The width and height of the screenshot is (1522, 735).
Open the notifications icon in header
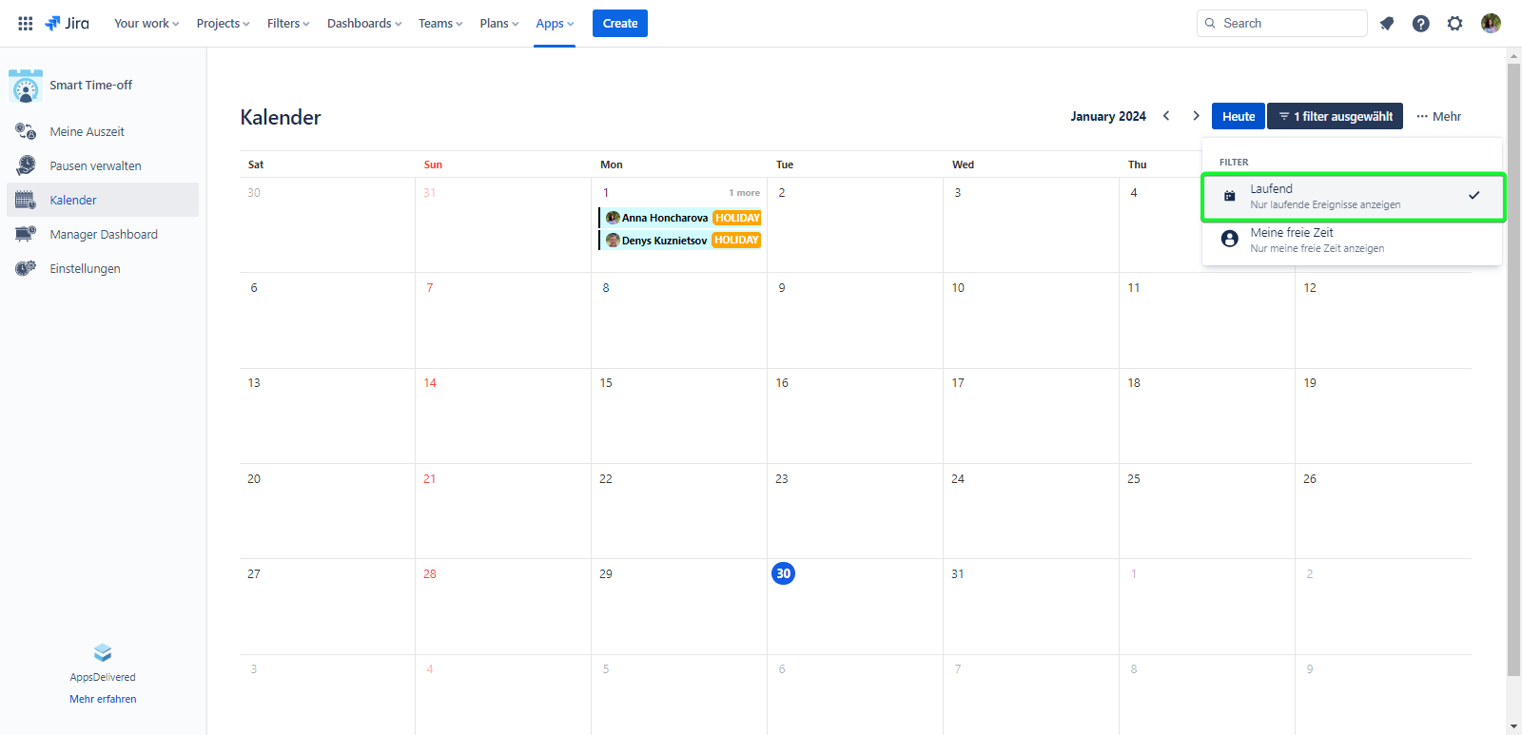coord(1387,24)
